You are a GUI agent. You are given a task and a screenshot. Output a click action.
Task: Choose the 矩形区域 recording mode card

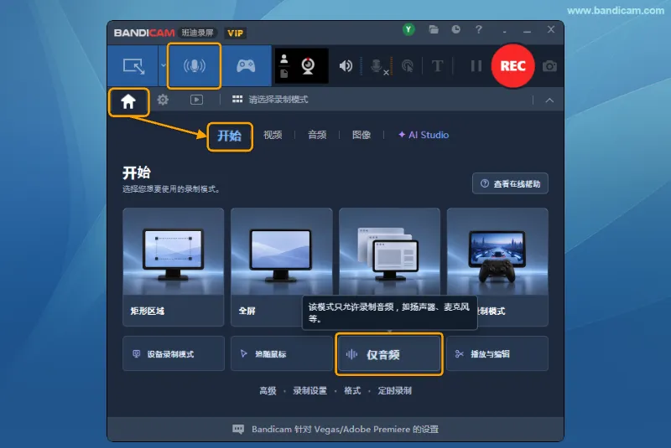[174, 267]
